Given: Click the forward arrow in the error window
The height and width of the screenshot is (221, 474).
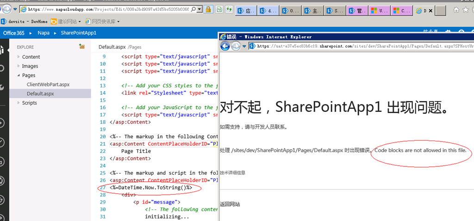Looking at the screenshot, I should tap(236, 46).
